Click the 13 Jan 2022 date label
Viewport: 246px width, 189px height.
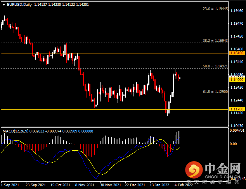pos(159,185)
